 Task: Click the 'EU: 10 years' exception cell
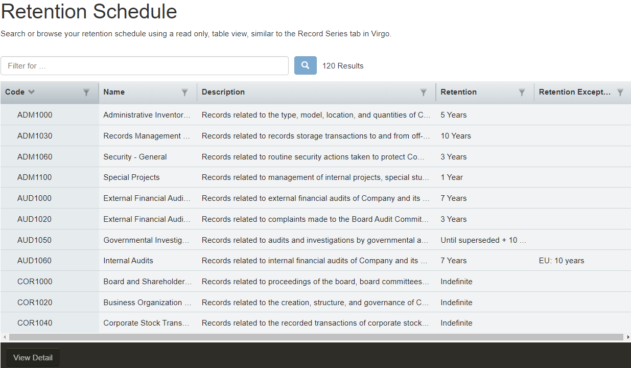pos(561,261)
